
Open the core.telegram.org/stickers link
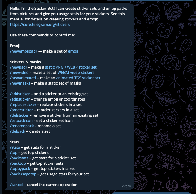40,25
